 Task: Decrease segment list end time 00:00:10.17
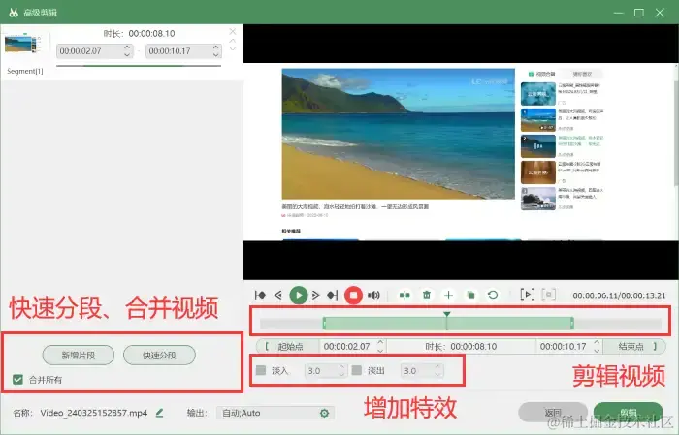[x=216, y=54]
